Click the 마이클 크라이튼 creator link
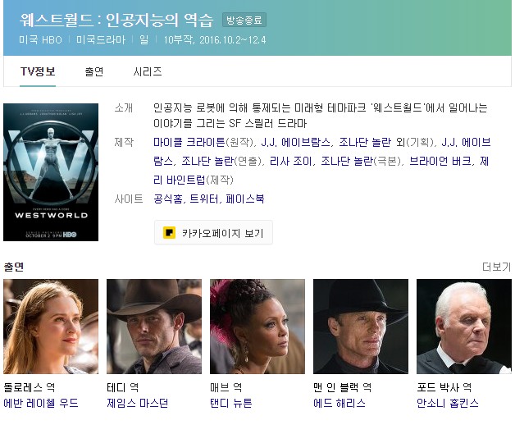515x425 pixels. (x=189, y=142)
